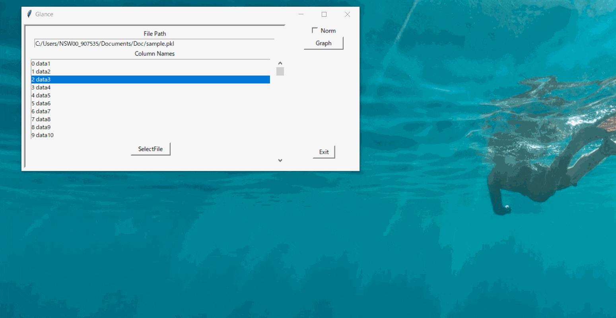Viewport: 616px width, 318px height.
Task: Click the scrollbar up arrow
Action: 280,63
